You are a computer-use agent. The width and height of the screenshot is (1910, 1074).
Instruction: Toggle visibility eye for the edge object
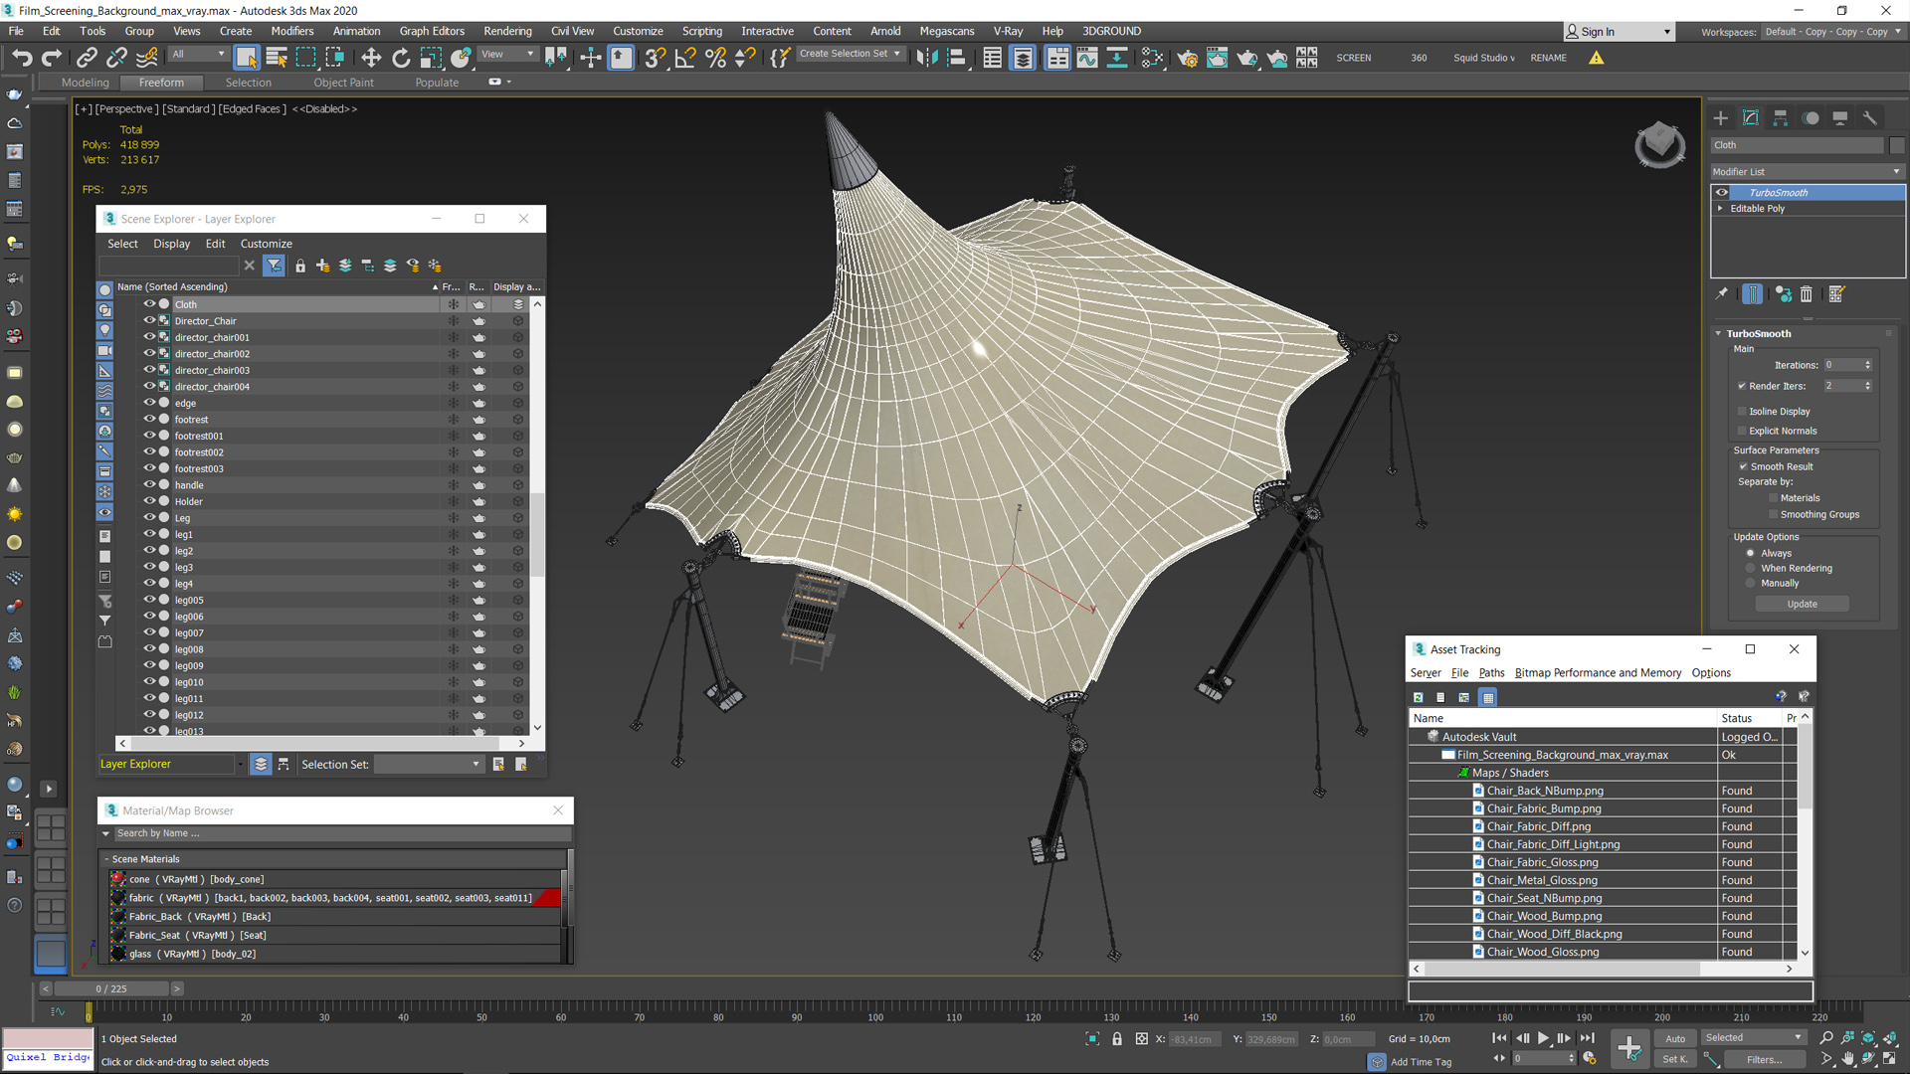click(149, 403)
